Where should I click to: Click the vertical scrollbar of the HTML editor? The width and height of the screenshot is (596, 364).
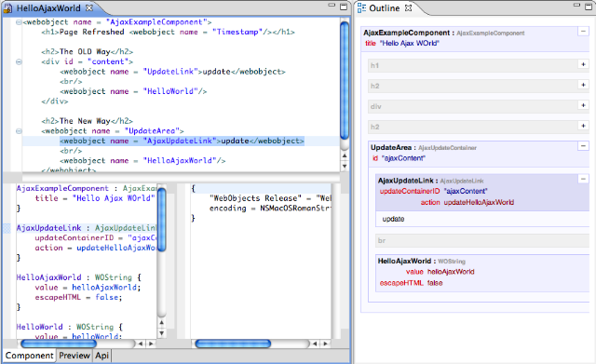pos(345,81)
